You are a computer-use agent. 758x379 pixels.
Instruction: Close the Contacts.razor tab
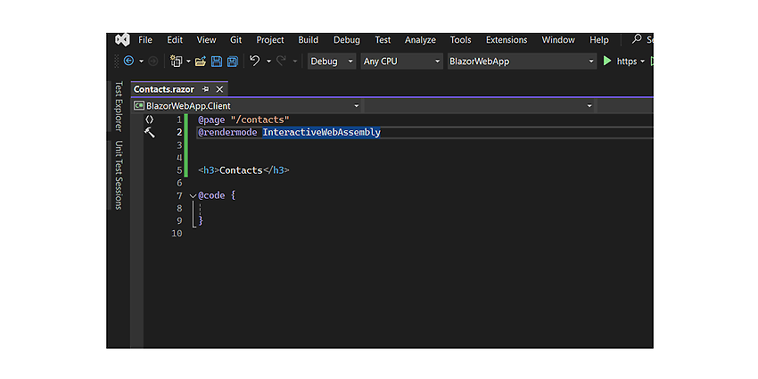(219, 89)
